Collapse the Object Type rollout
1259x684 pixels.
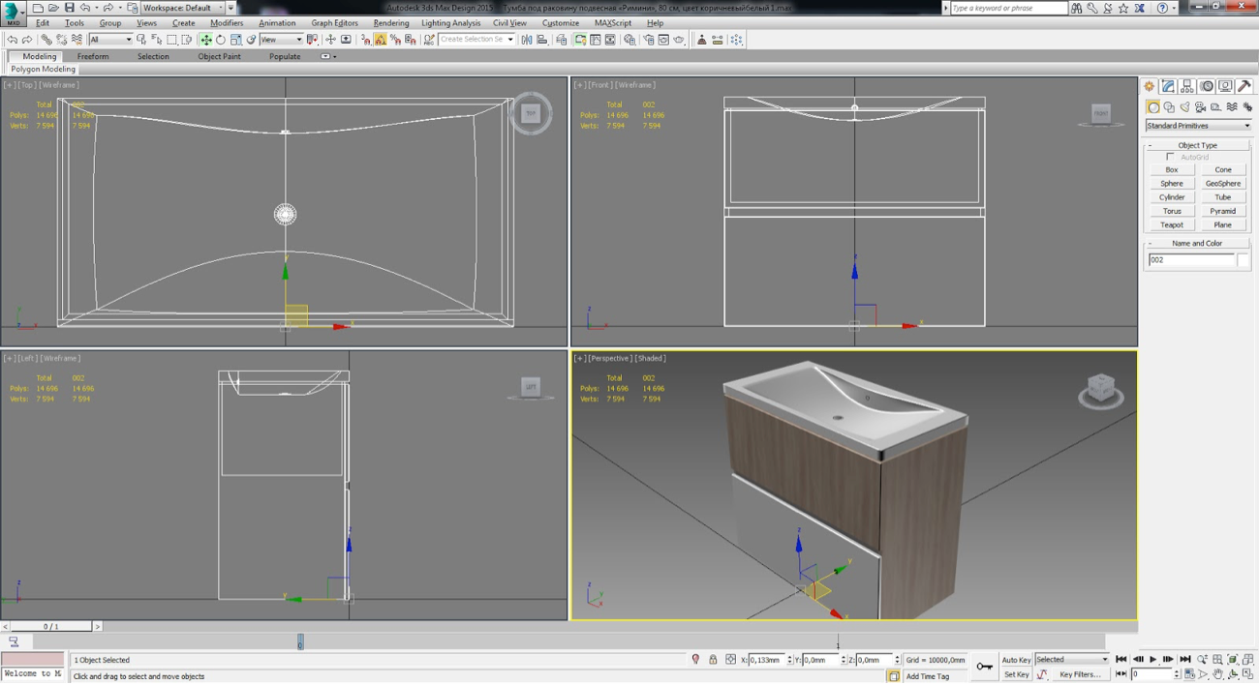[x=1198, y=145]
